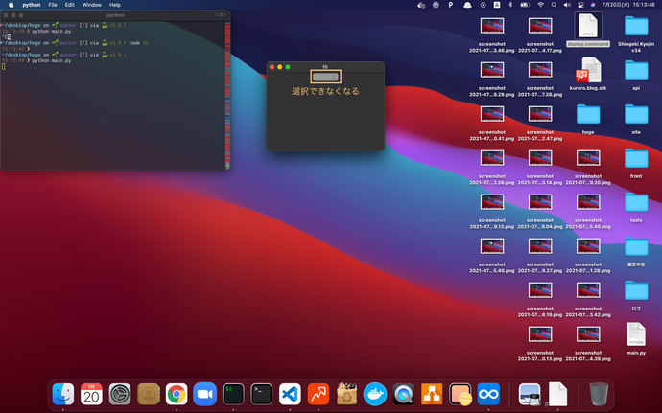Select the tools folder on desktop
Image resolution: width=662 pixels, height=413 pixels.
click(636, 207)
